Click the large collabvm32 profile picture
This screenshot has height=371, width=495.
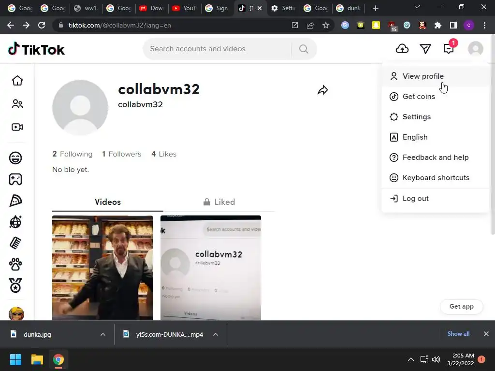80,108
